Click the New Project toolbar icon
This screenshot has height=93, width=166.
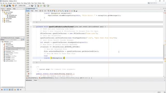coord(4,6)
